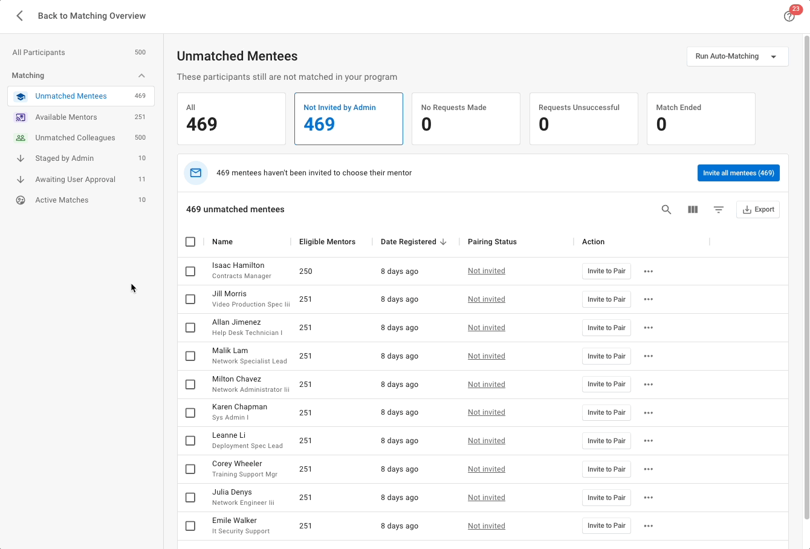810x549 pixels.
Task: Invite Malik Lam to pair
Action: [x=606, y=356]
